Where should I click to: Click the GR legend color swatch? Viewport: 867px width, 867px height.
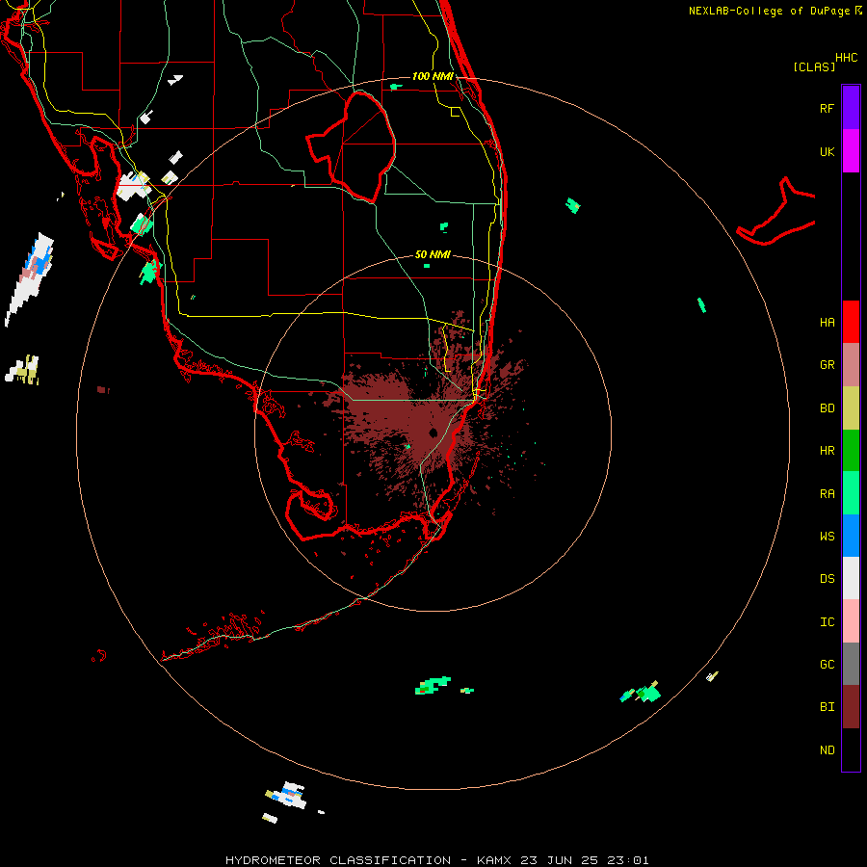pos(851,365)
